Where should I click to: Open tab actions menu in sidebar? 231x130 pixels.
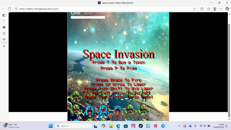click(4, 15)
